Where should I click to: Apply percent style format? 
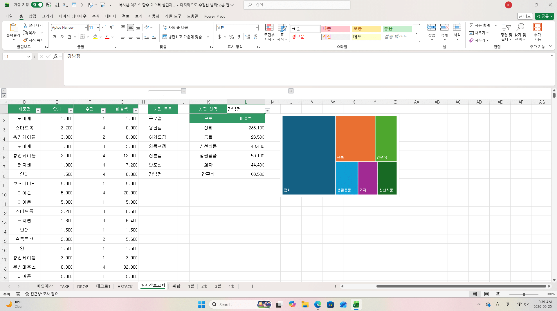point(231,37)
